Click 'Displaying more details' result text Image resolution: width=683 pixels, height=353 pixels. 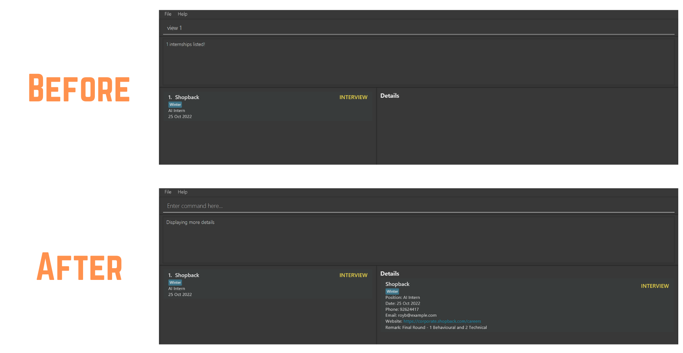[x=190, y=222]
